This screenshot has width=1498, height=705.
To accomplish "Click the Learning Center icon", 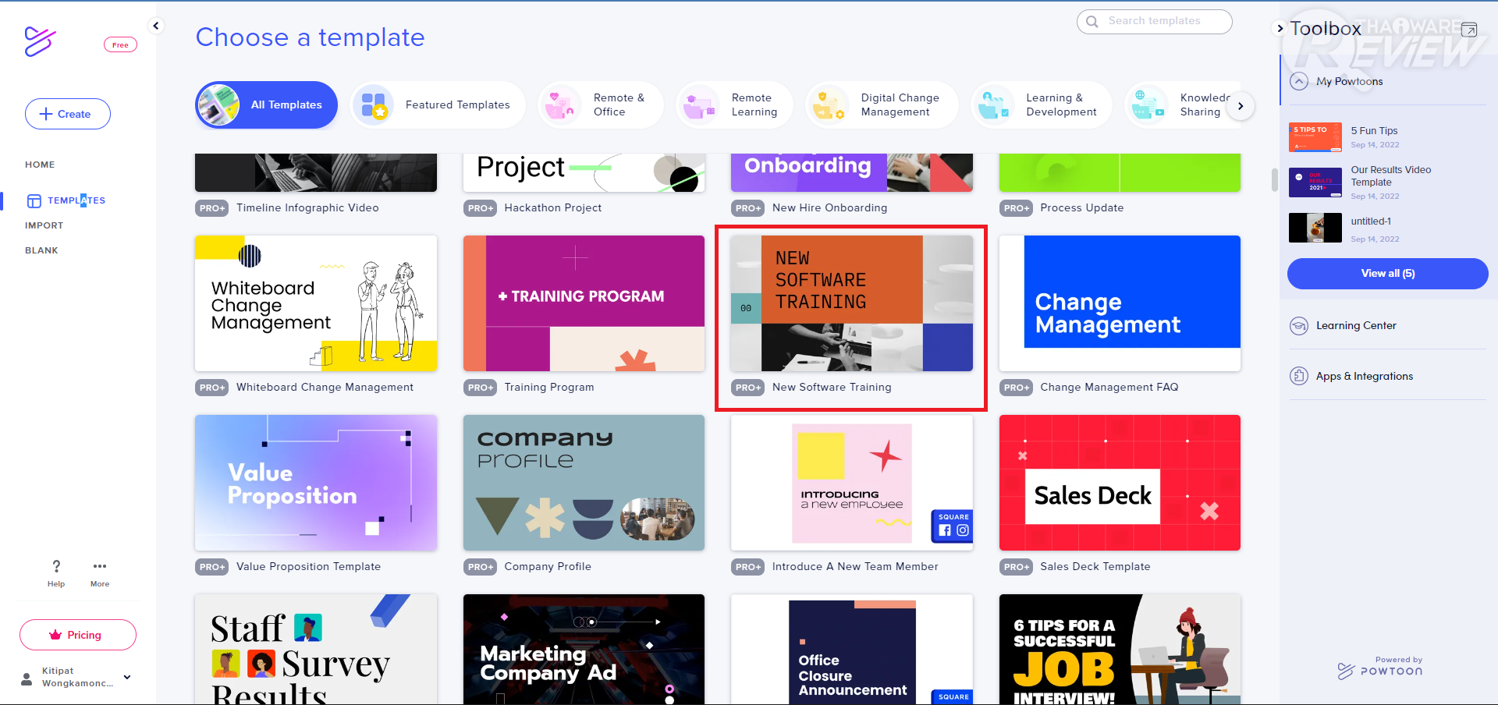I will [x=1299, y=326].
